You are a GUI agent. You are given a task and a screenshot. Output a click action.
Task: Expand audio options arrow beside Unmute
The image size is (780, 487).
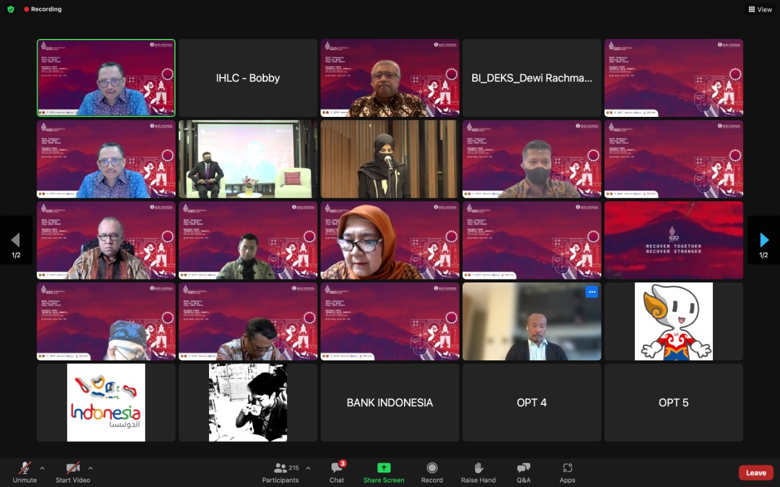click(x=42, y=468)
